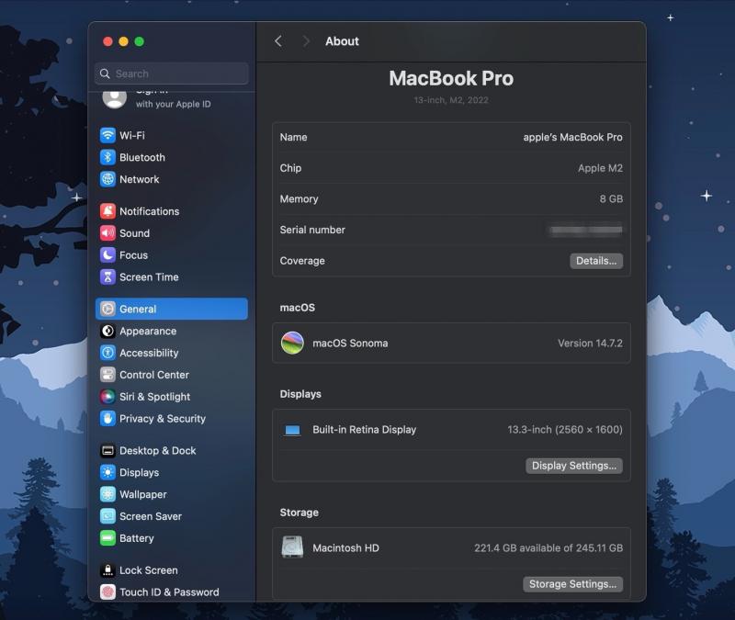This screenshot has width=735, height=620.
Task: Open Siri & Spotlight icon
Action: tap(107, 397)
